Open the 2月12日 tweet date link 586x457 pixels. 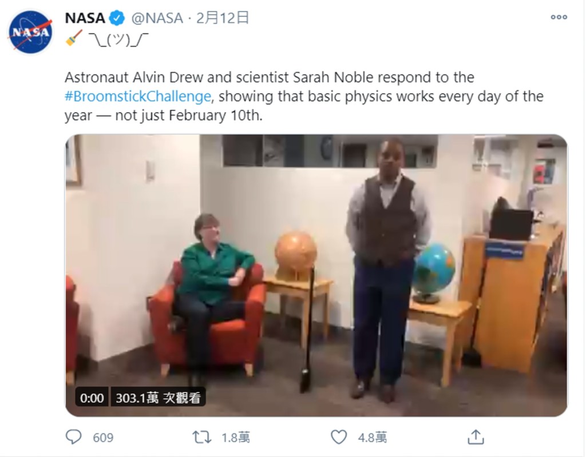click(x=223, y=18)
